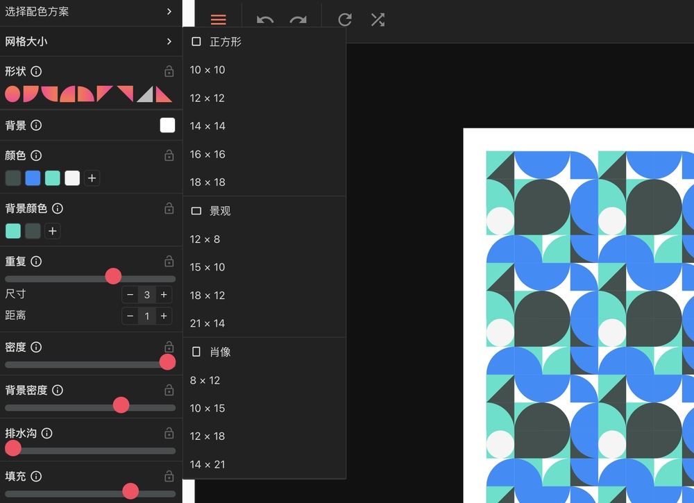Toggle the lock for 密度

(x=169, y=347)
